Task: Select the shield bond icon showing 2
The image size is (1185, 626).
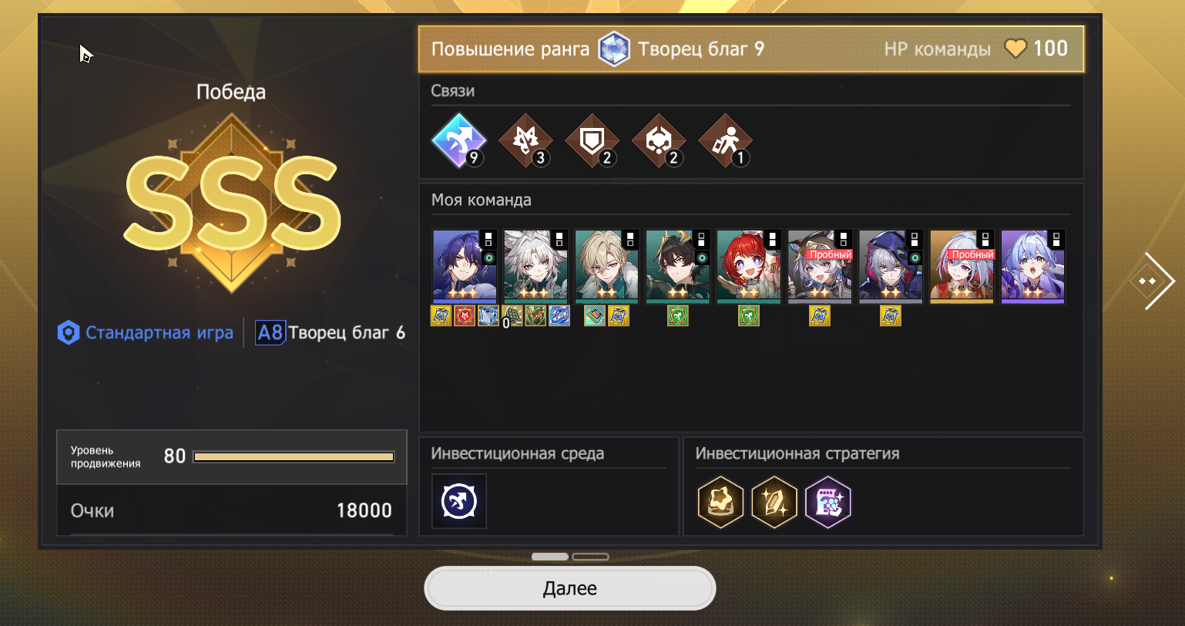Action: pos(592,141)
